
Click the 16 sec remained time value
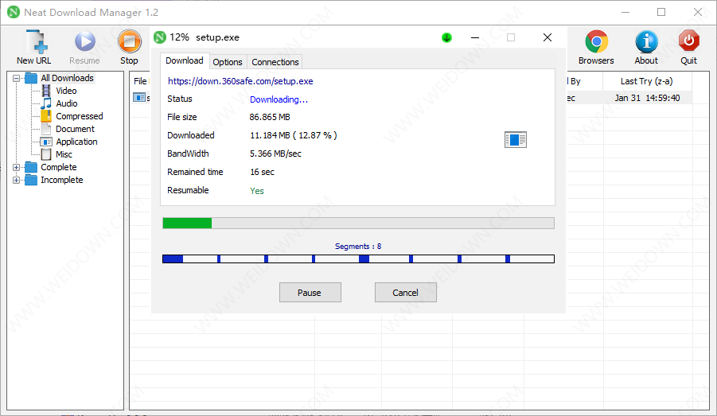coord(262,172)
